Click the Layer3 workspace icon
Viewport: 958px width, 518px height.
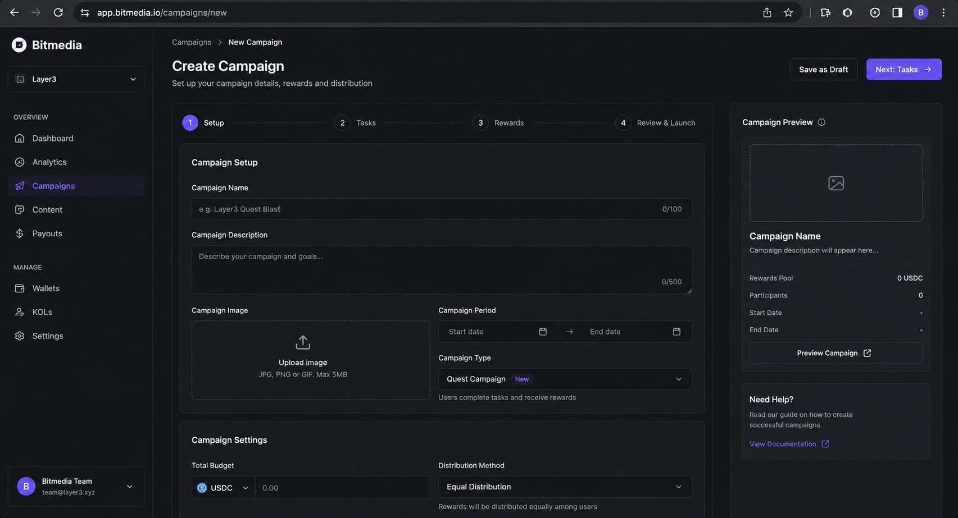coord(20,79)
